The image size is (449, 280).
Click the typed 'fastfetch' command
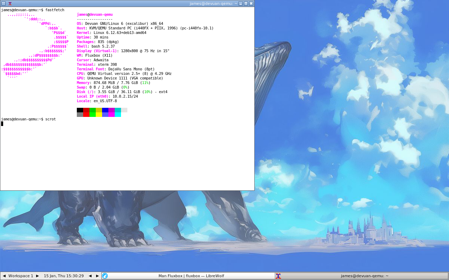tap(55, 10)
